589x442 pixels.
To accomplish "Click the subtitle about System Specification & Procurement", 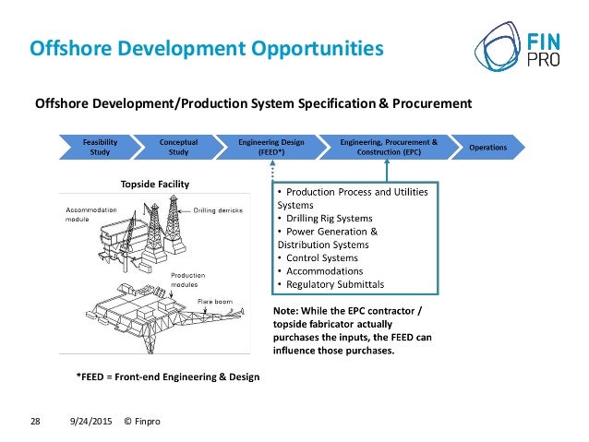I will click(x=253, y=103).
